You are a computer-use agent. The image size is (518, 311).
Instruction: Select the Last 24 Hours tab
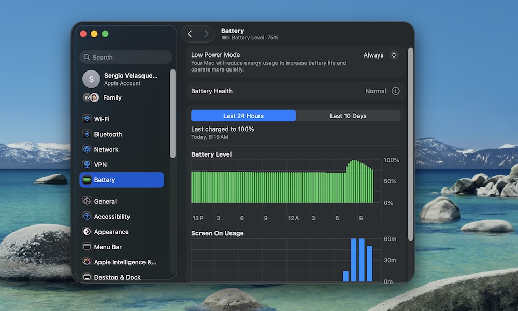[x=243, y=115]
